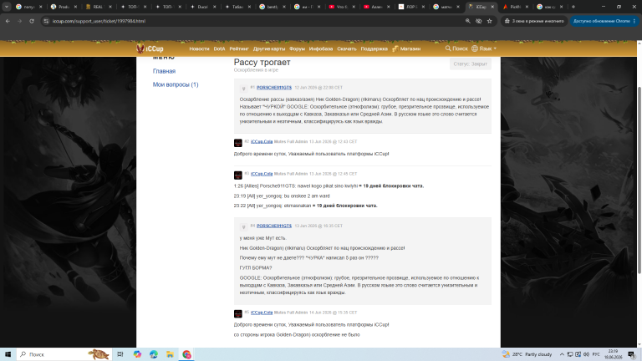Open the tab search dropdown arrow
This screenshot has height=361, width=642.
click(x=7, y=7)
